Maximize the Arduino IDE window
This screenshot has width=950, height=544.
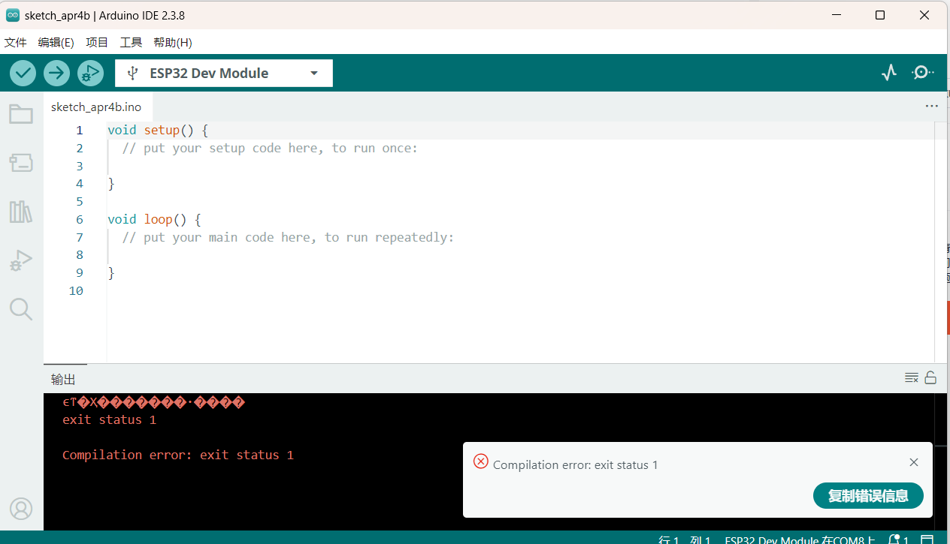click(x=880, y=15)
